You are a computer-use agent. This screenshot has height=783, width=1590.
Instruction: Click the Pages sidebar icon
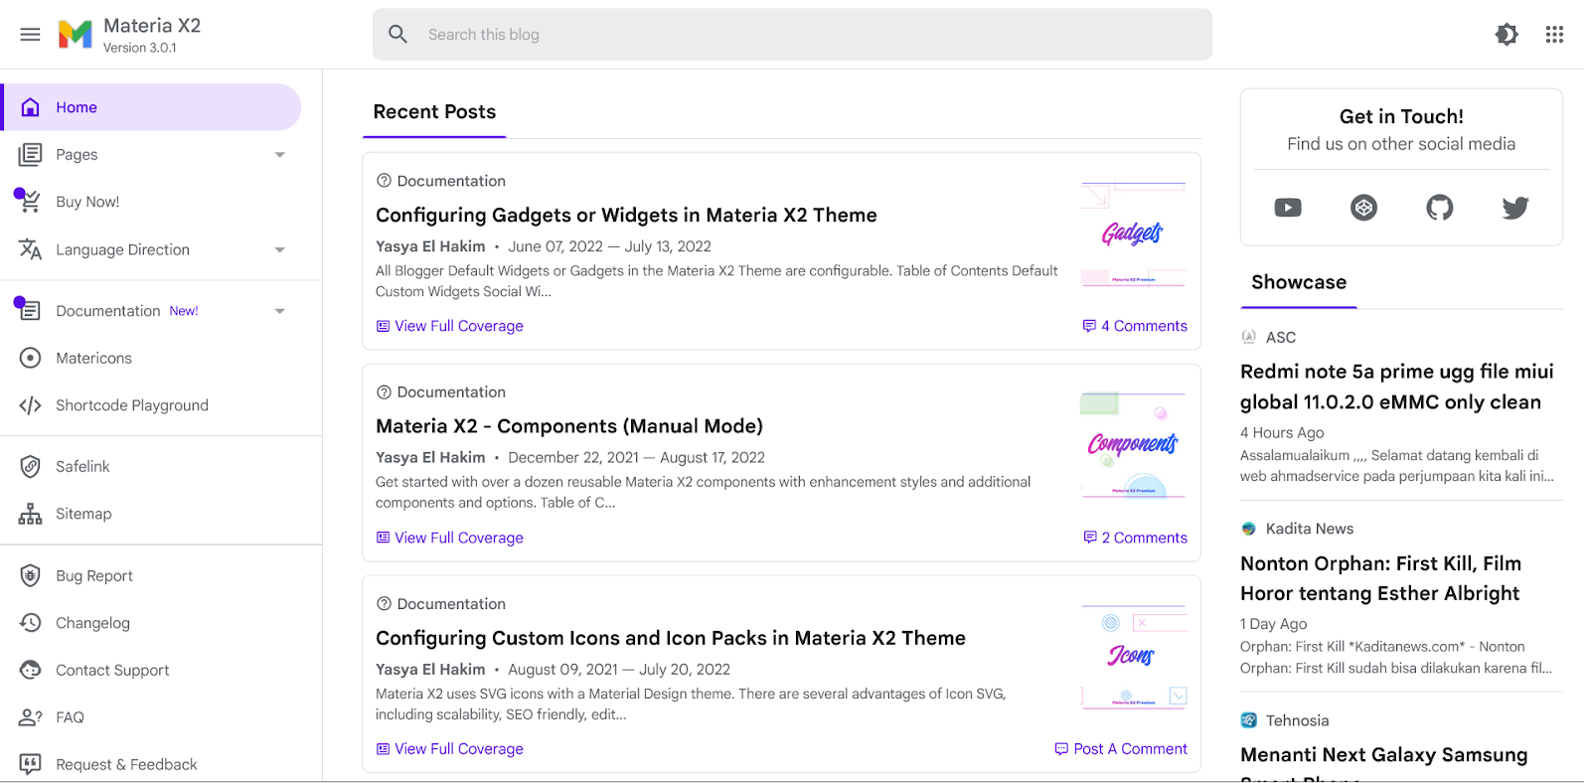pyautogui.click(x=31, y=155)
